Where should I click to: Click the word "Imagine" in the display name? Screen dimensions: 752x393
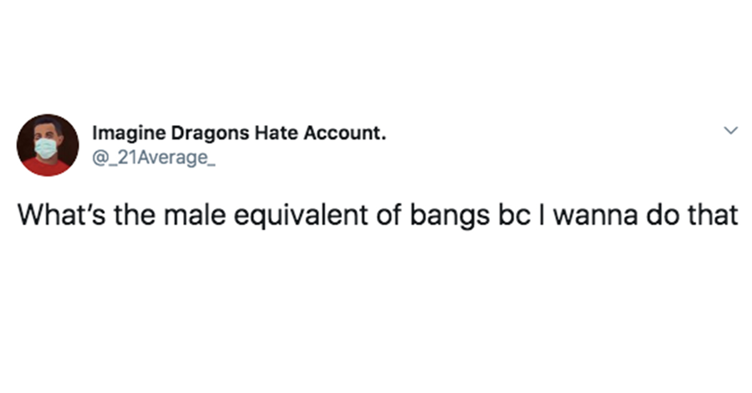pos(122,133)
